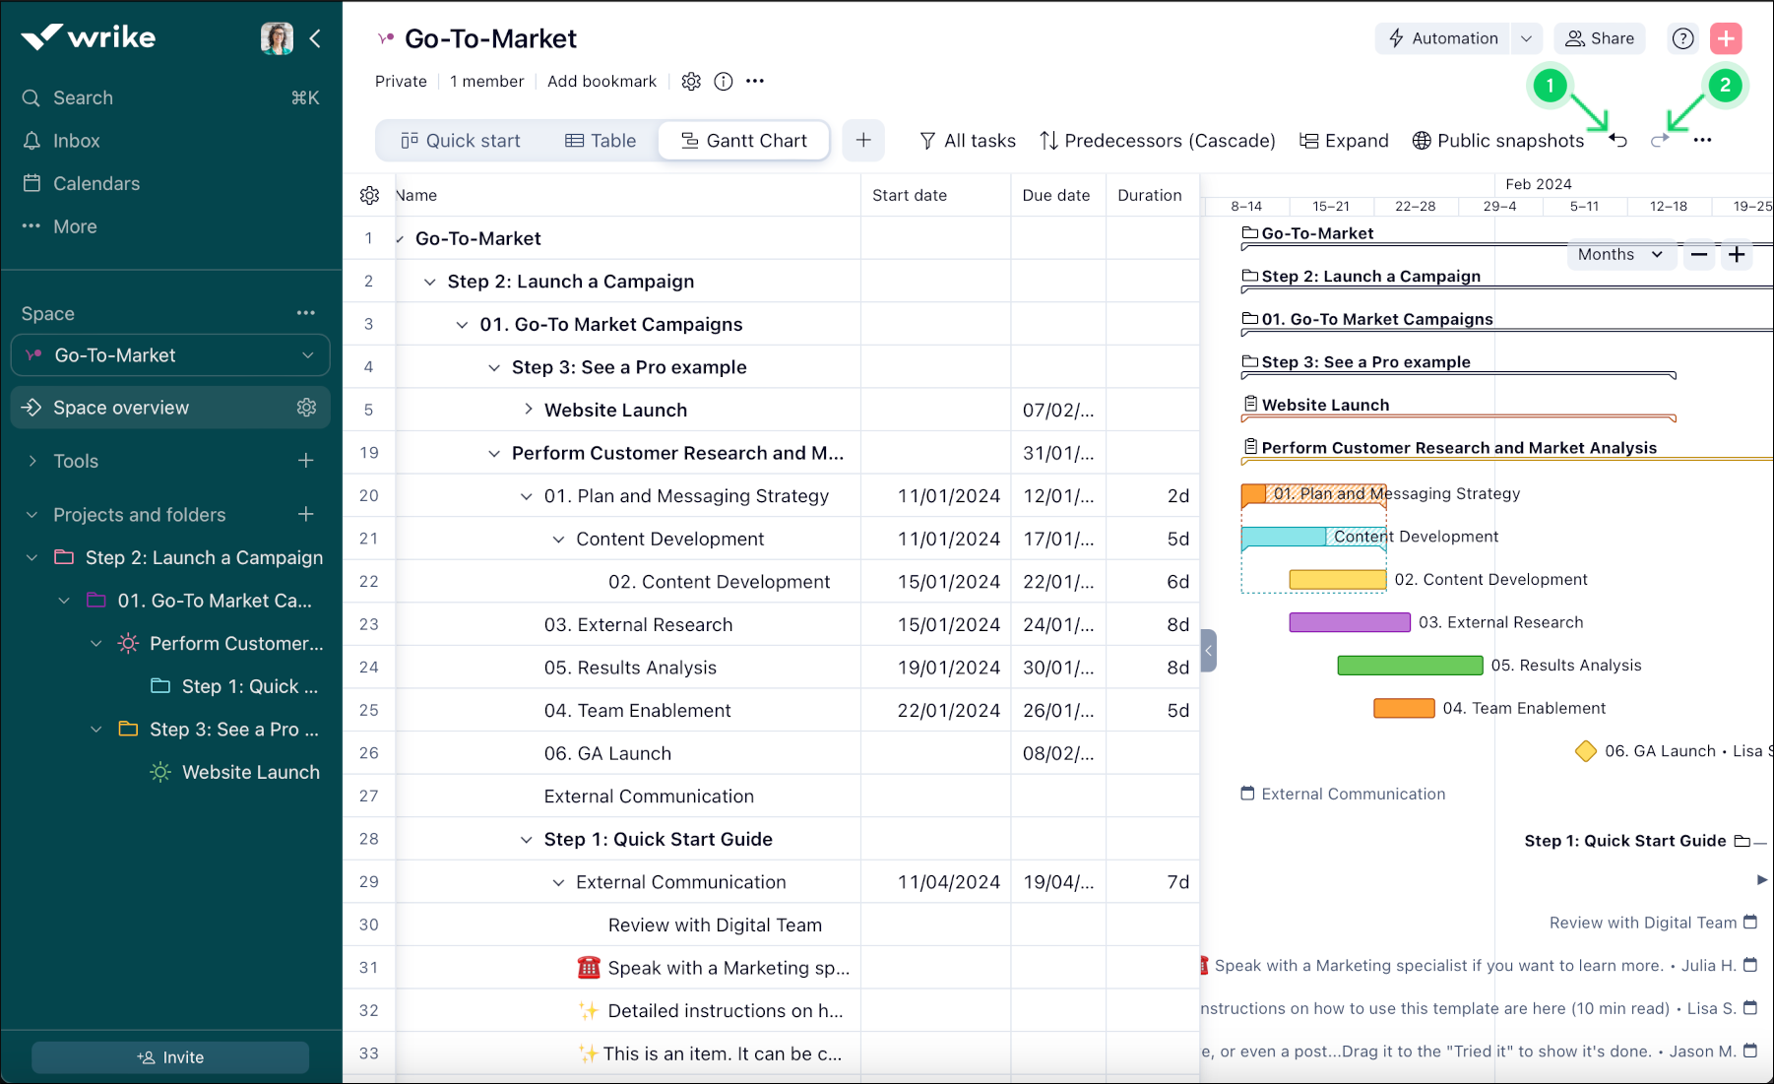Click the Share button
Image resolution: width=1774 pixels, height=1084 pixels.
[x=1600, y=38]
